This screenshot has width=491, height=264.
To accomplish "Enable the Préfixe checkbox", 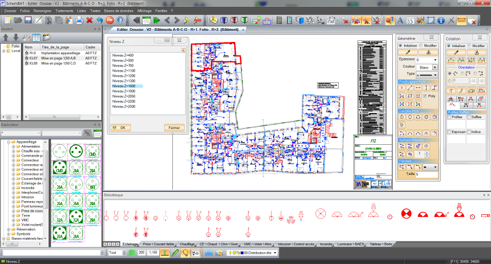I will click(x=450, y=117).
